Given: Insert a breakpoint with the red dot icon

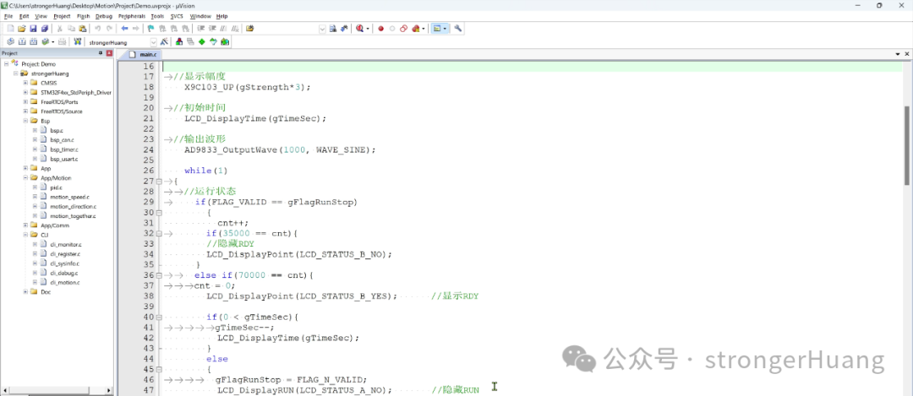Looking at the screenshot, I should pos(380,28).
